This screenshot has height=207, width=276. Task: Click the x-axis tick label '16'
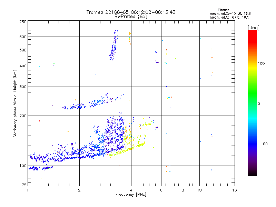[x=235, y=190]
